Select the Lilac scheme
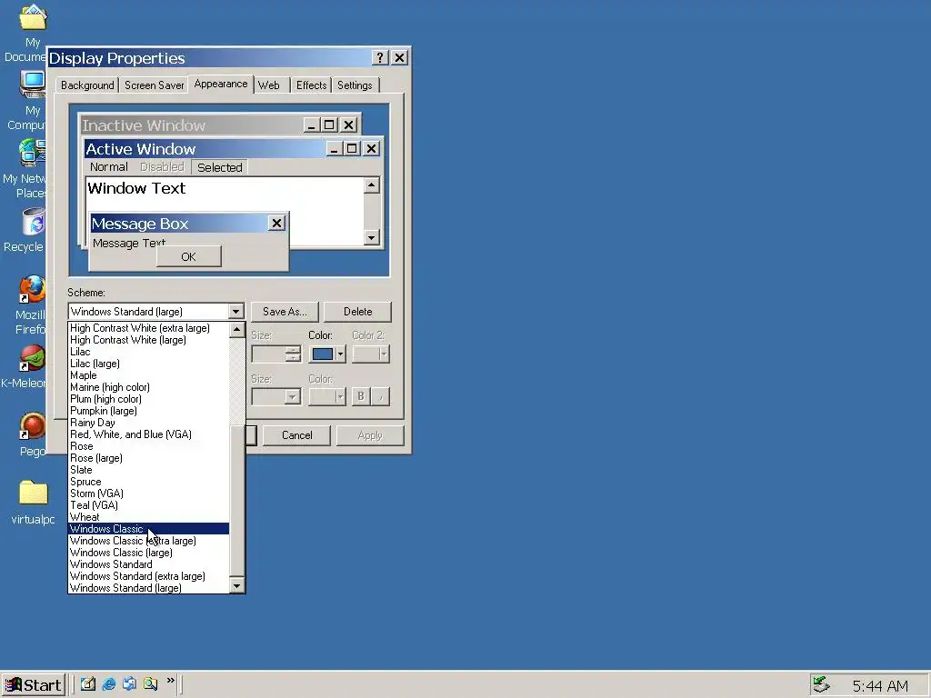Image resolution: width=931 pixels, height=698 pixels. [148, 352]
